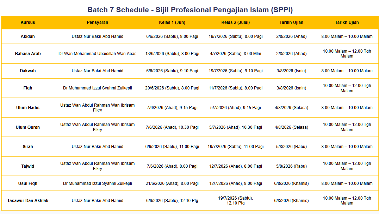Select the 11/7/2026 (Sabtu), 8.00 Pagi cell
This screenshot has height=214, width=379.
coord(235,88)
